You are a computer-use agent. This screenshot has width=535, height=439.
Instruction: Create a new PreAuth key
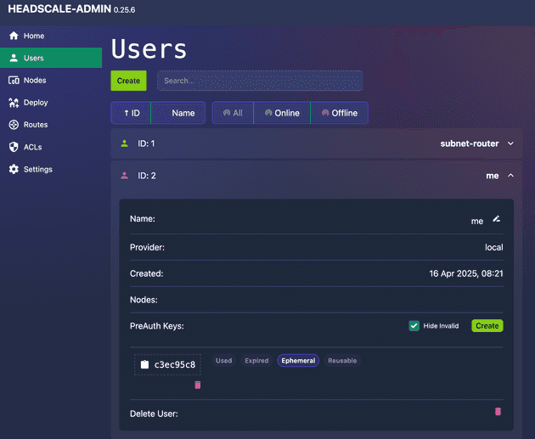487,326
